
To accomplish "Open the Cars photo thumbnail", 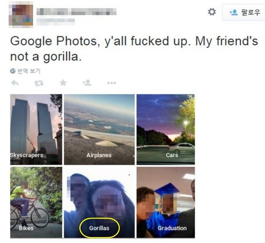I will coord(166,129).
